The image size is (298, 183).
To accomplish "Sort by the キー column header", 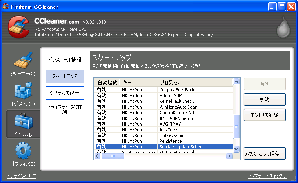I will [x=139, y=83].
